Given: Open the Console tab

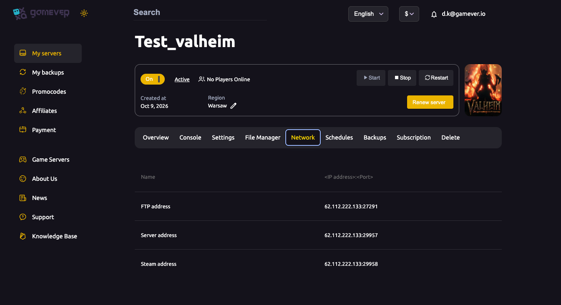Looking at the screenshot, I should (190, 137).
